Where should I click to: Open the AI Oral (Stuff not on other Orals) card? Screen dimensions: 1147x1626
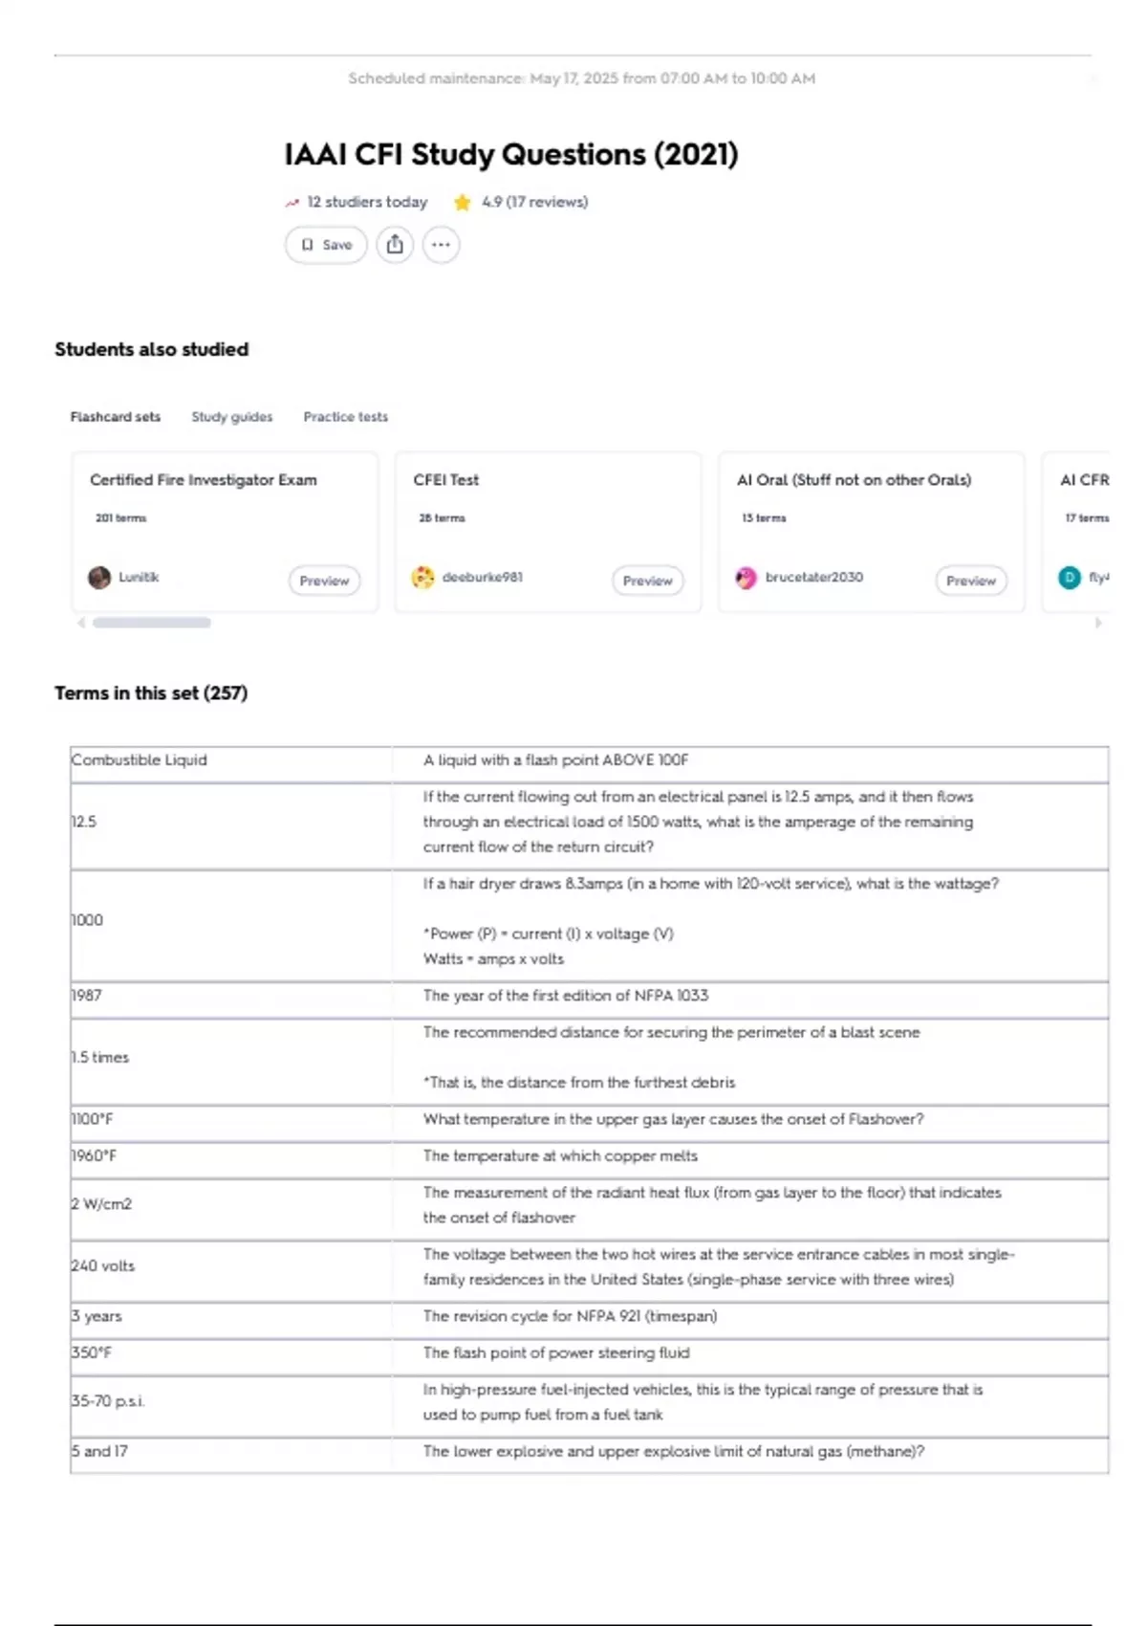tap(871, 532)
